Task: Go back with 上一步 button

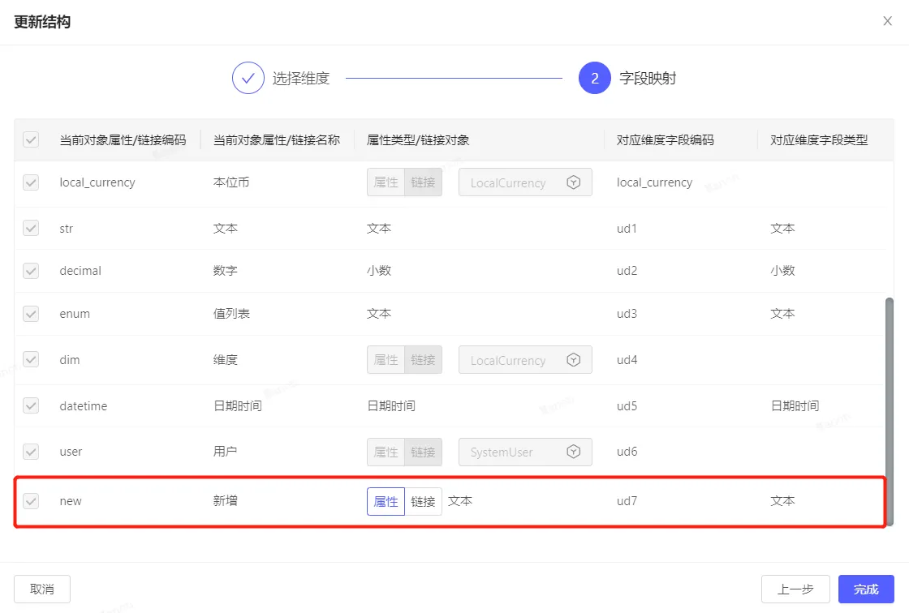Action: 795,589
